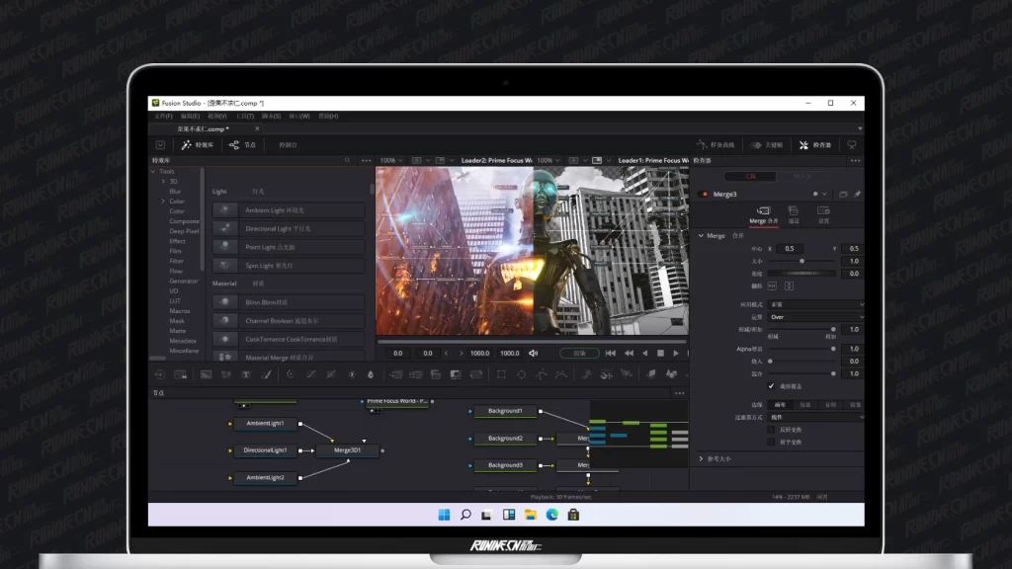The height and width of the screenshot is (569, 1012).
Task: Expand the 3D category in Tools tree
Action: [164, 181]
